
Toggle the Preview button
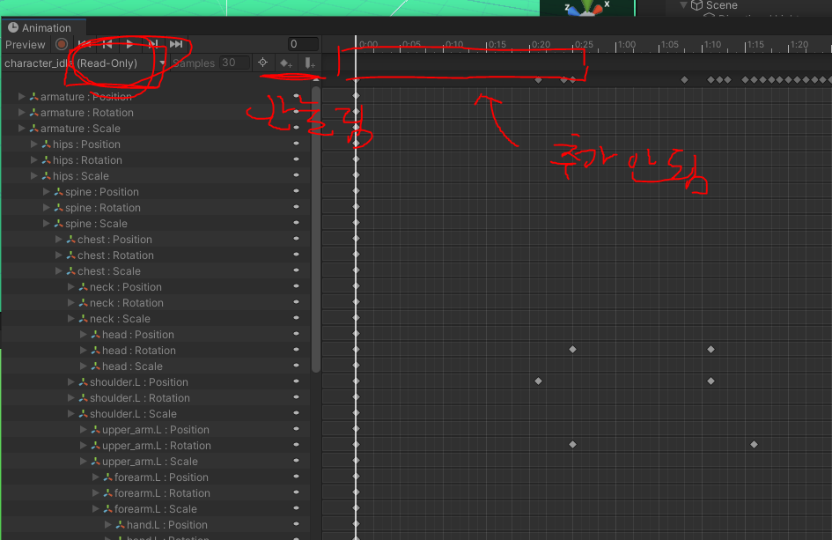[x=25, y=45]
